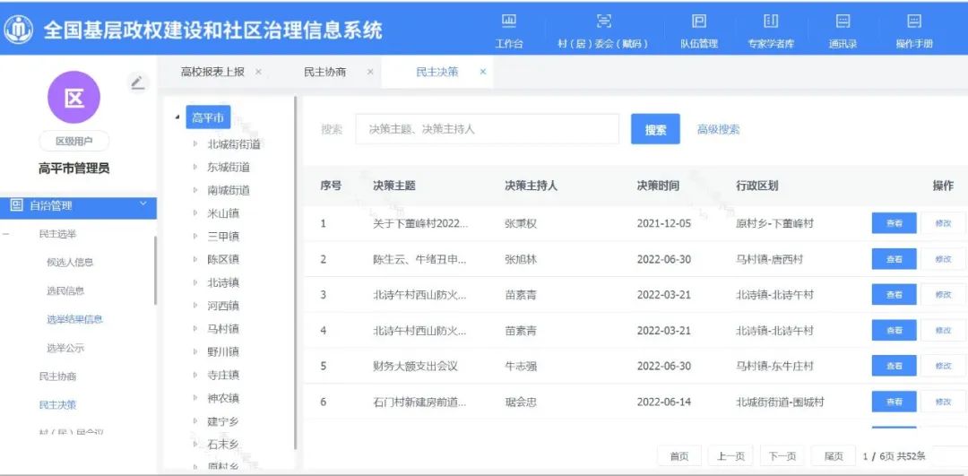
Task: Open the 高级搜索 advanced search link
Action: coord(718,129)
